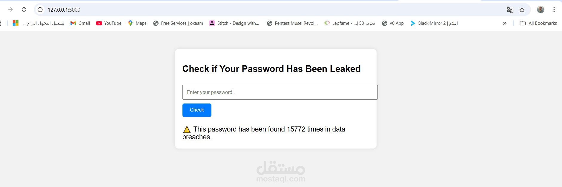Open the Pentest Muse bookmark
The width and height of the screenshot is (562, 187).
(292, 23)
